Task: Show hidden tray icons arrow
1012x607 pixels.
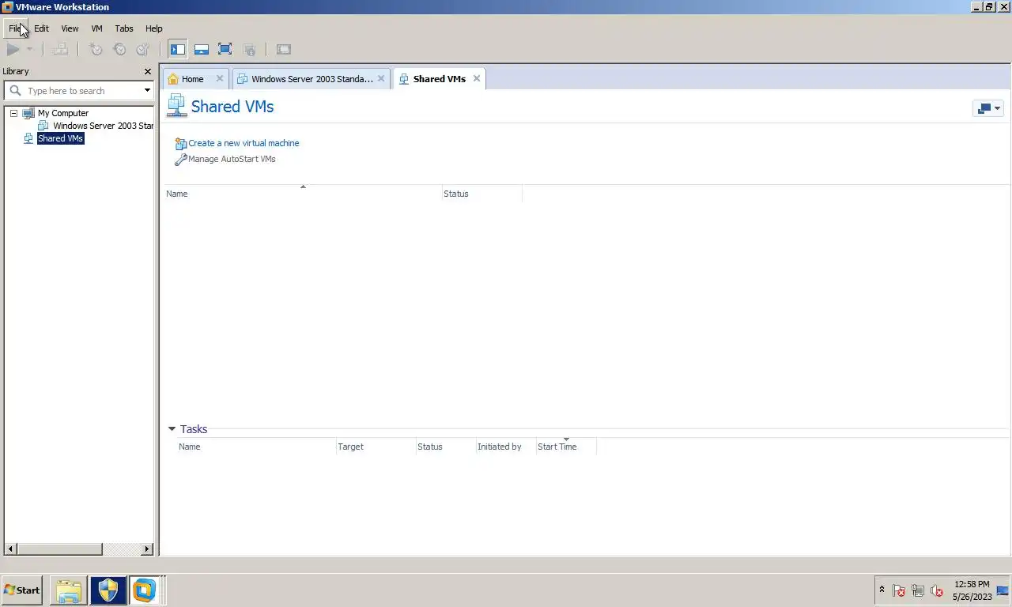Action: click(x=882, y=590)
